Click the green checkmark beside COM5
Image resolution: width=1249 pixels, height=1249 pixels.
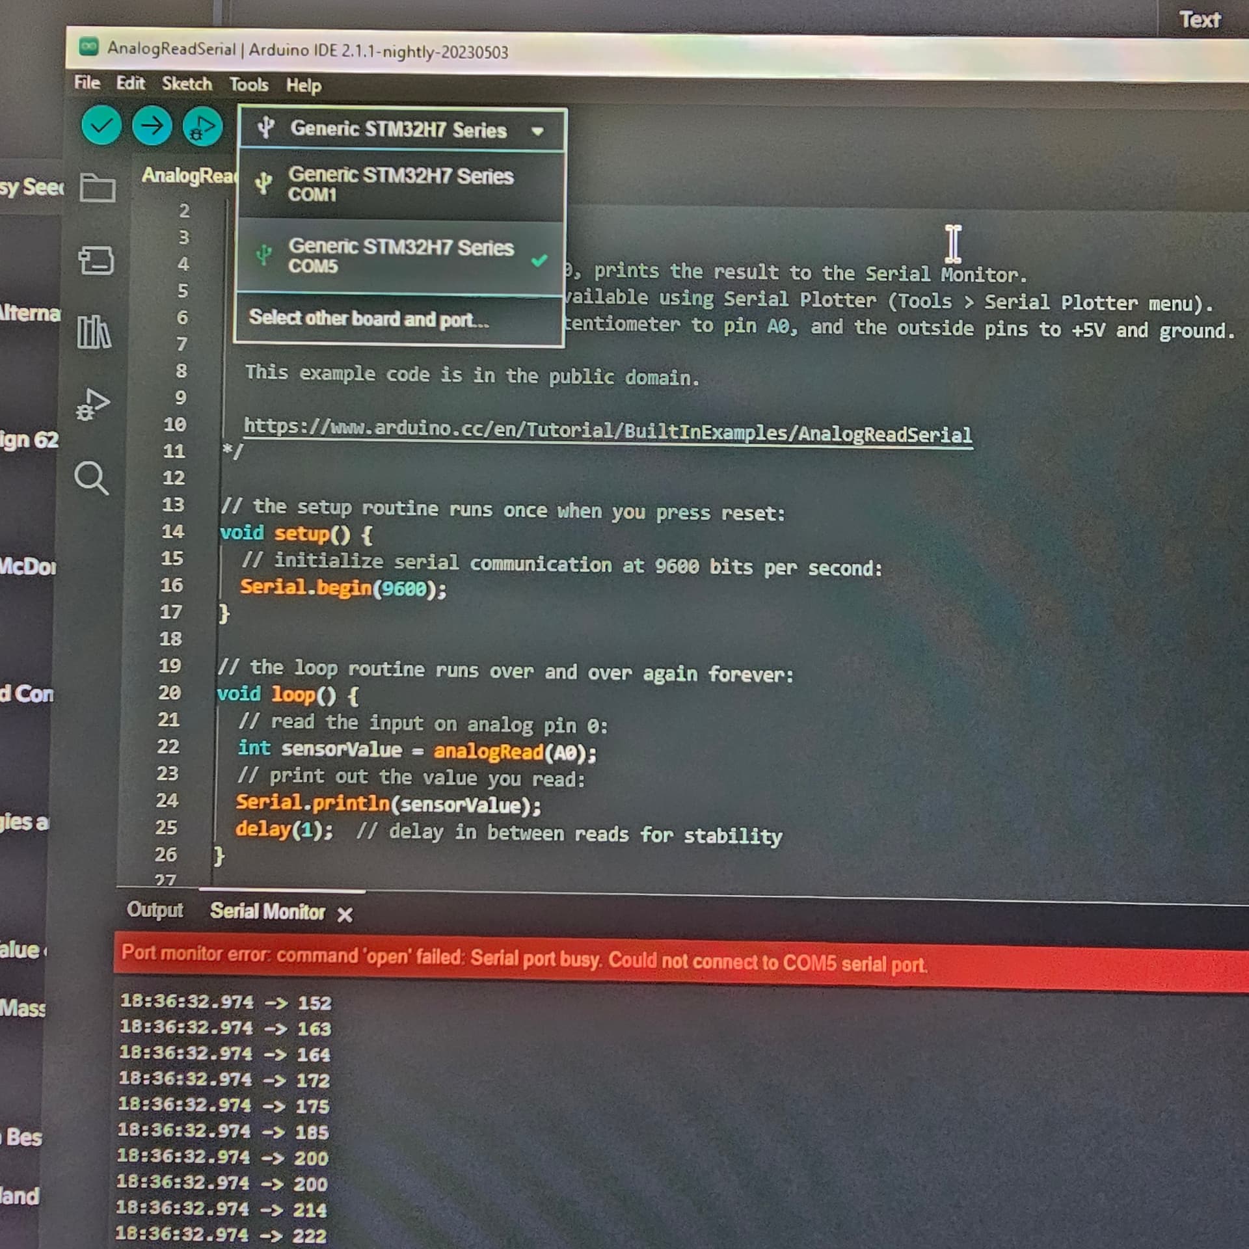[x=539, y=260]
